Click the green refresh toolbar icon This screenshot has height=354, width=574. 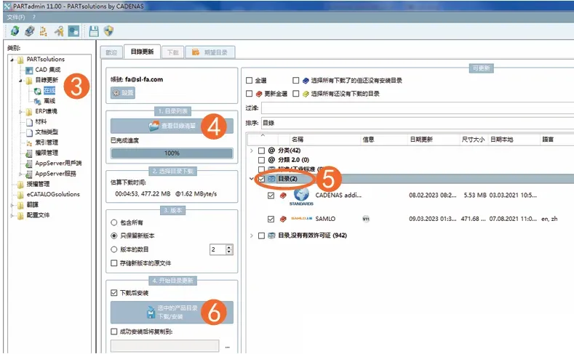click(x=15, y=31)
